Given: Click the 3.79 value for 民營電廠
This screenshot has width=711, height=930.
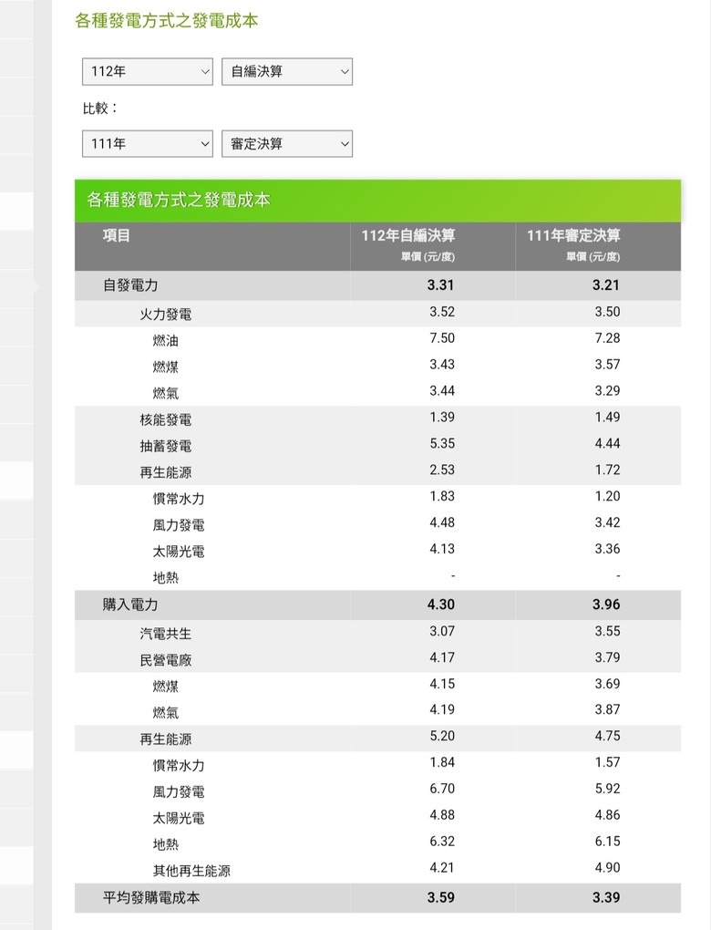Looking at the screenshot, I should pyautogui.click(x=608, y=657).
